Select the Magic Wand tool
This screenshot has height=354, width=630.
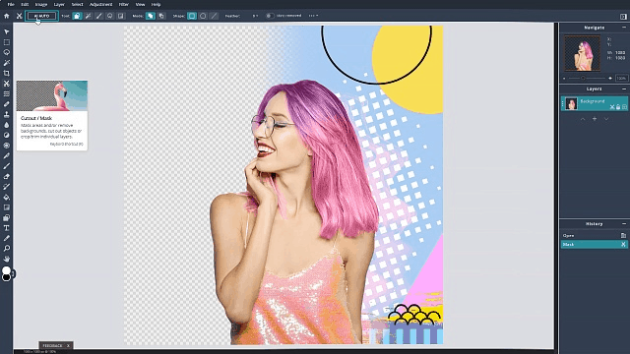tap(7, 63)
